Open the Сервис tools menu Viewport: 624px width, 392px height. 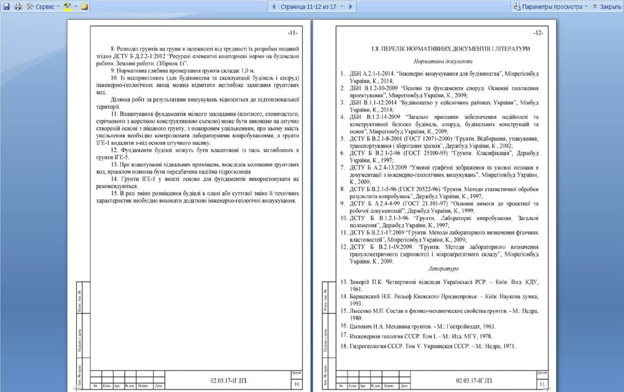pyautogui.click(x=42, y=6)
